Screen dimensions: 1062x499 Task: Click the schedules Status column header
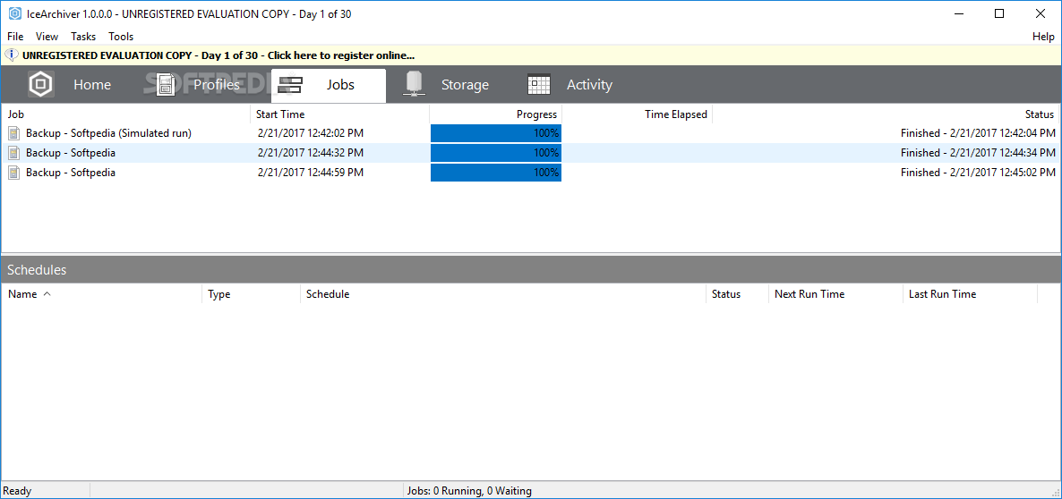738,294
